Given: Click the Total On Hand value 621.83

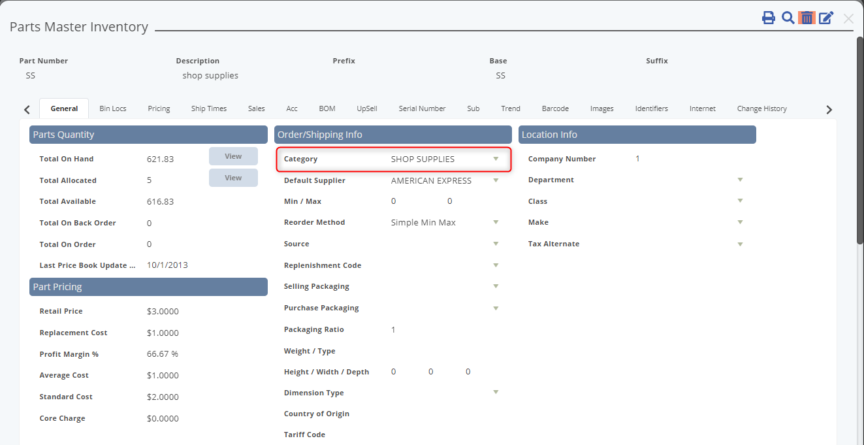Looking at the screenshot, I should coord(161,159).
